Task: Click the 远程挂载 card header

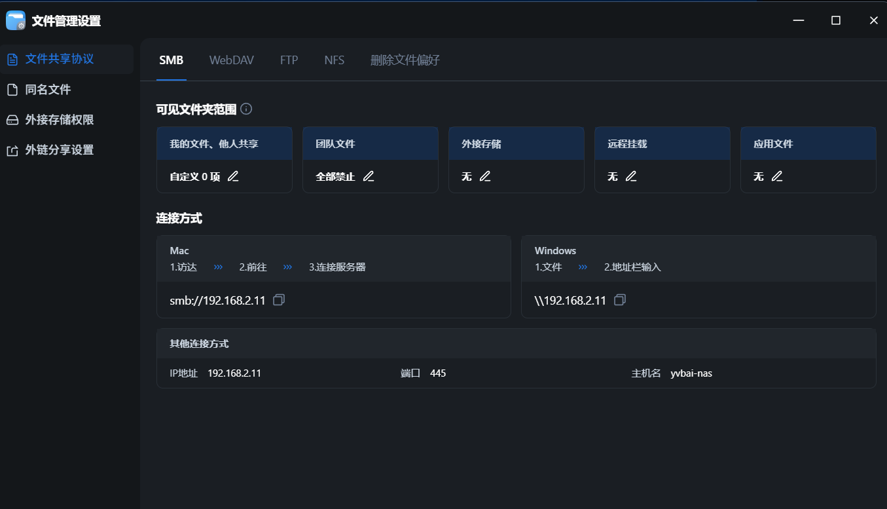Action: click(x=662, y=143)
